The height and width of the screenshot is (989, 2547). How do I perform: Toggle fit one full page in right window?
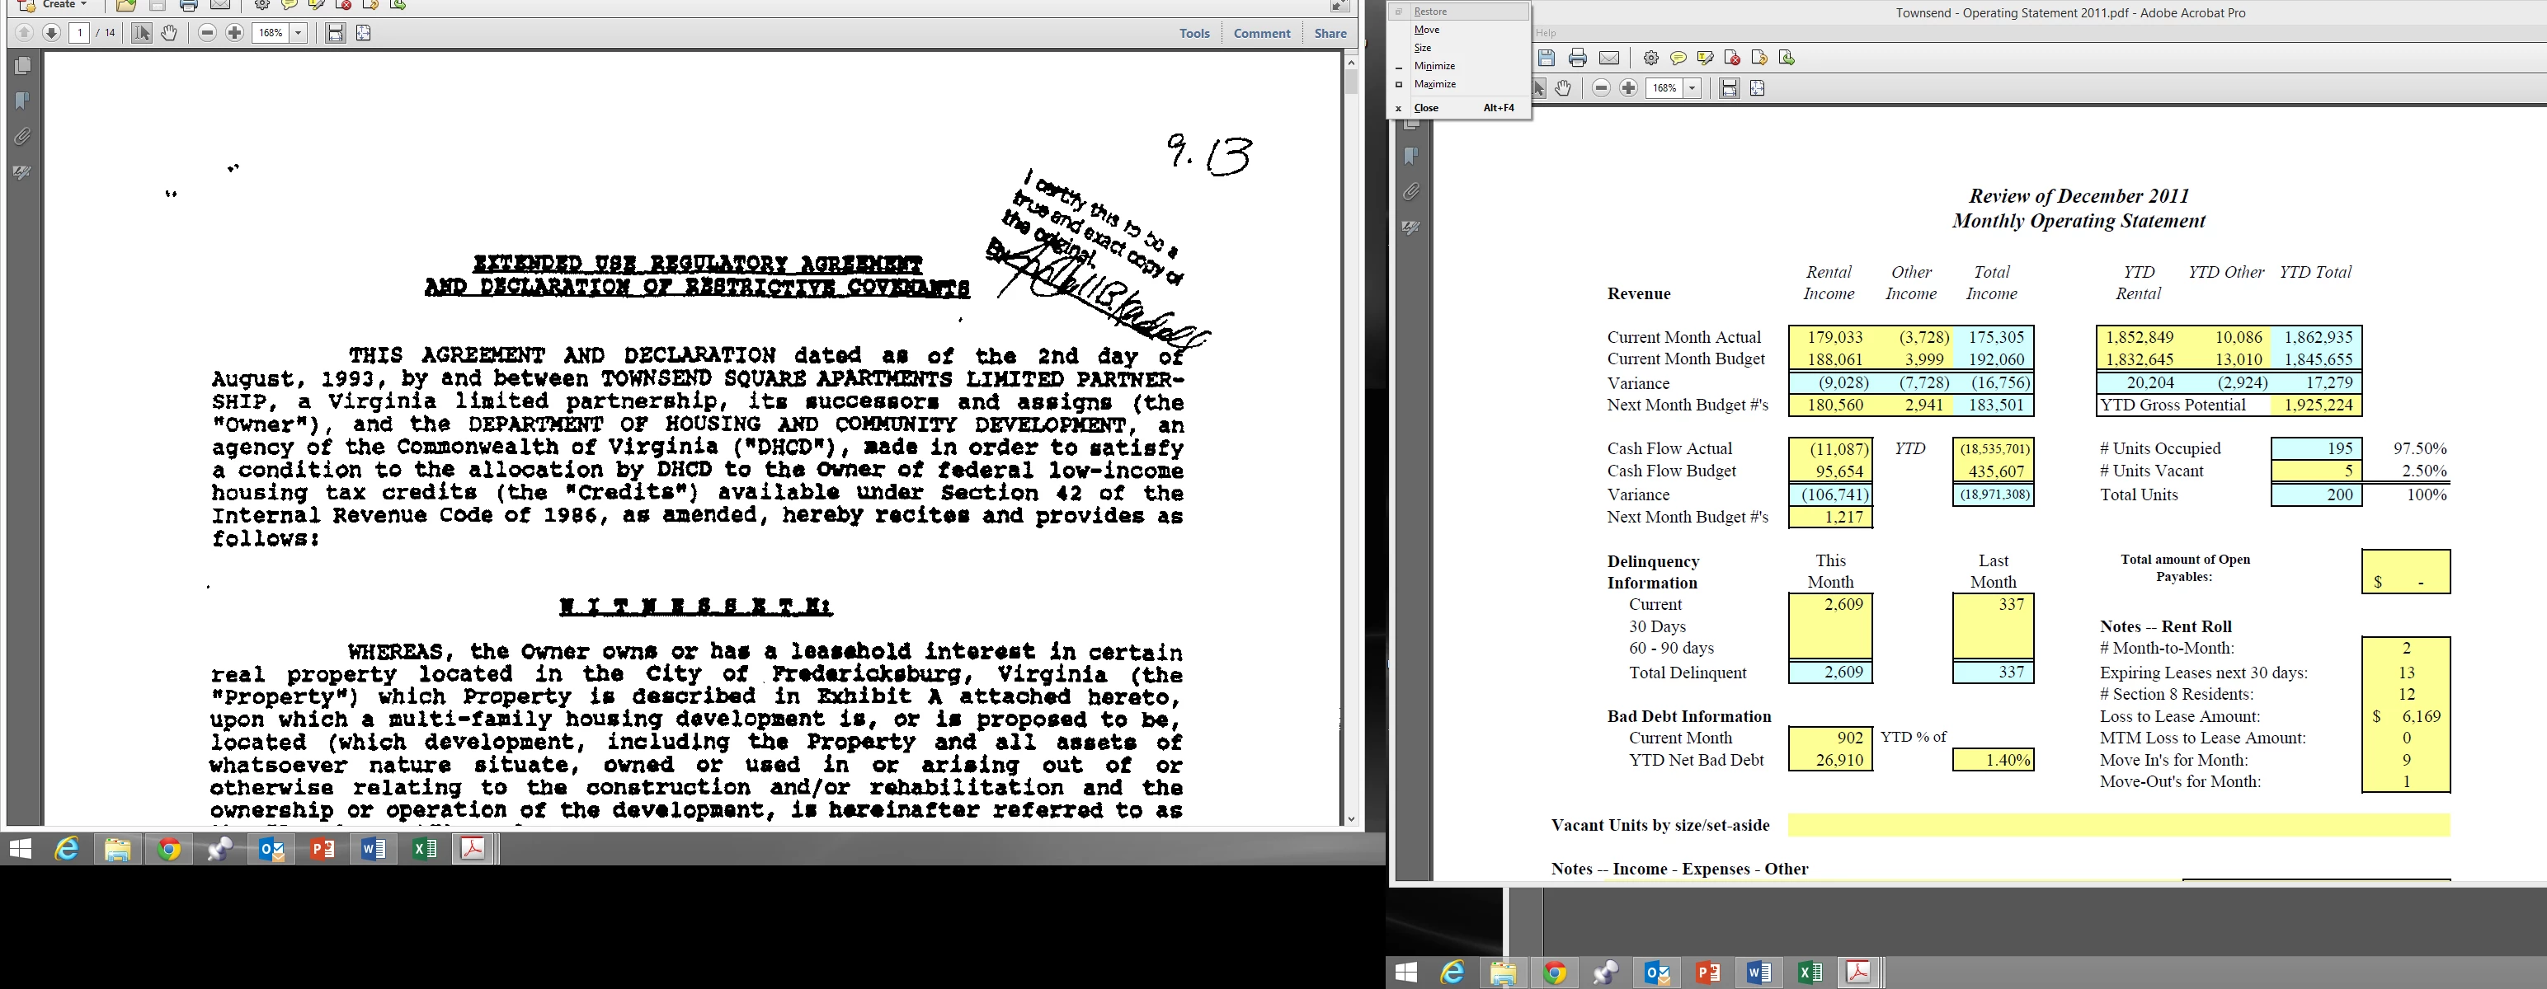1757,88
